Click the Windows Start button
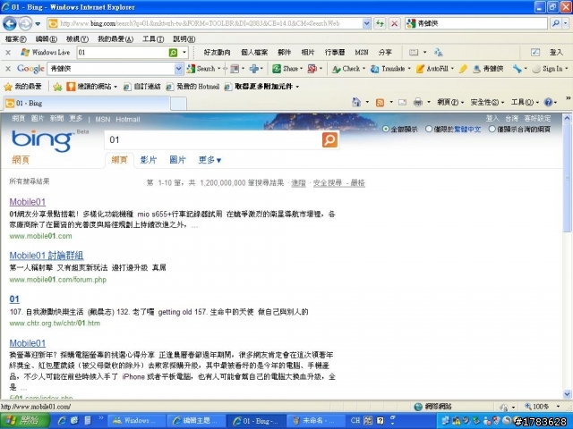The image size is (573, 429). point(24,421)
